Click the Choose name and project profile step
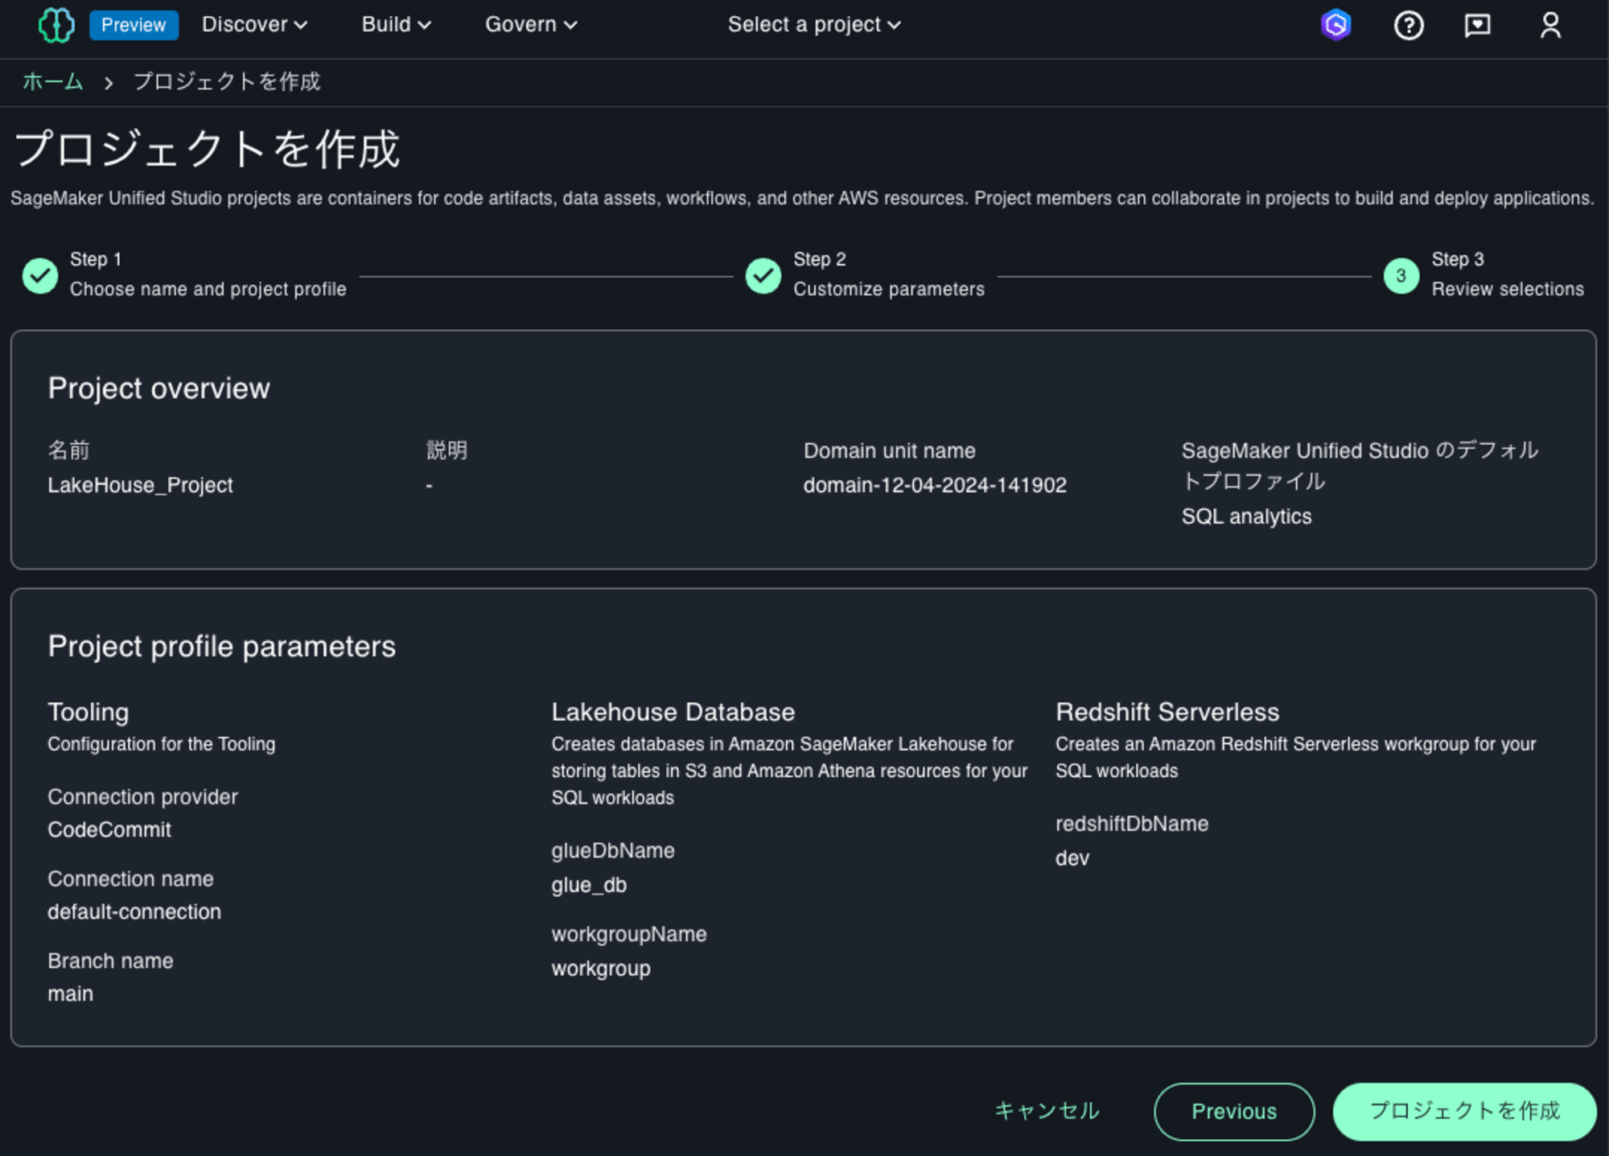The image size is (1609, 1156). point(208,290)
